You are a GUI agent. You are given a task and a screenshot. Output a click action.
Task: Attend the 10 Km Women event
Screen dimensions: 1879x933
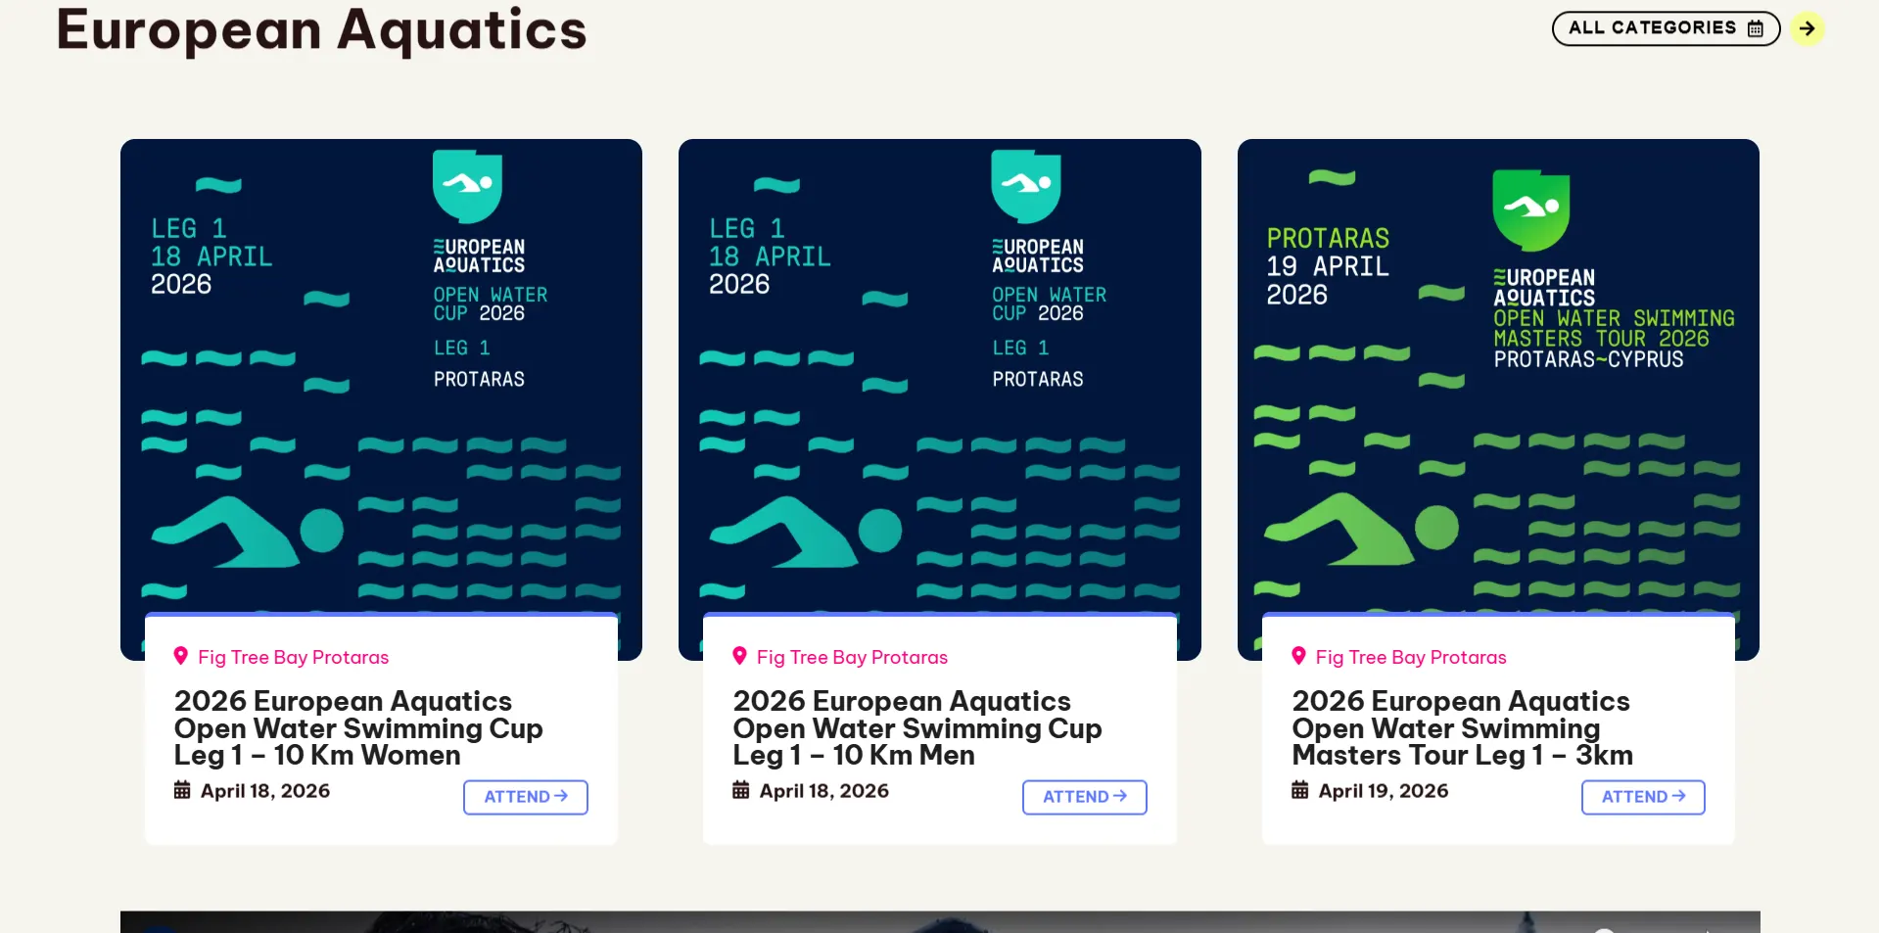click(x=525, y=797)
